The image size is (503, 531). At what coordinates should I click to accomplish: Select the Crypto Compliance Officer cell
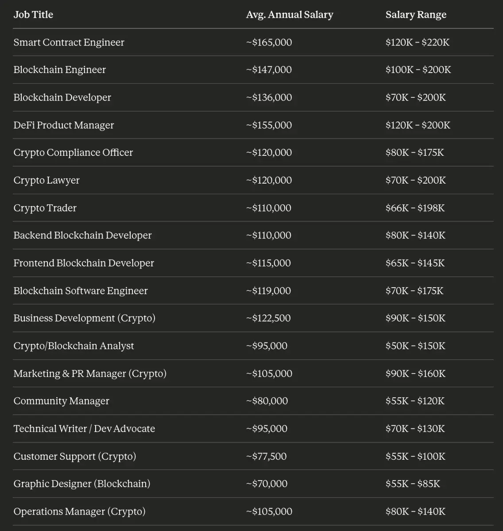(x=73, y=153)
